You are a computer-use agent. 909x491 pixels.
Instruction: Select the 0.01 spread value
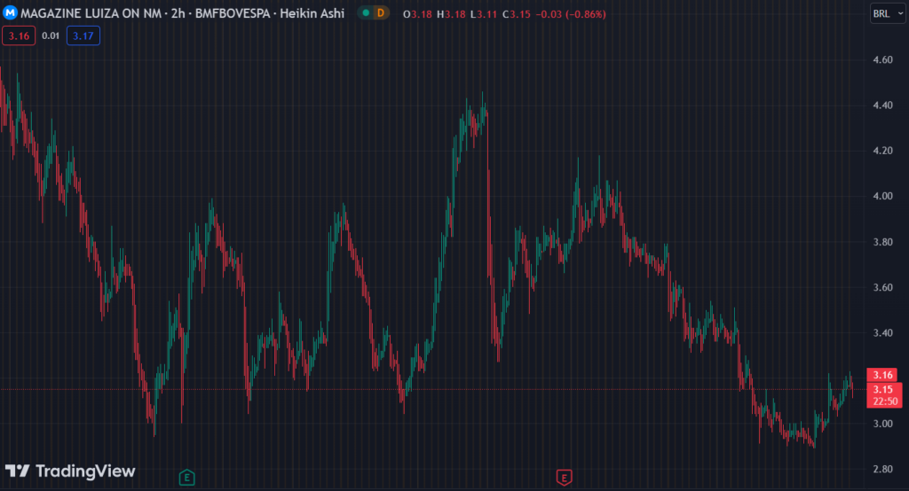[51, 36]
